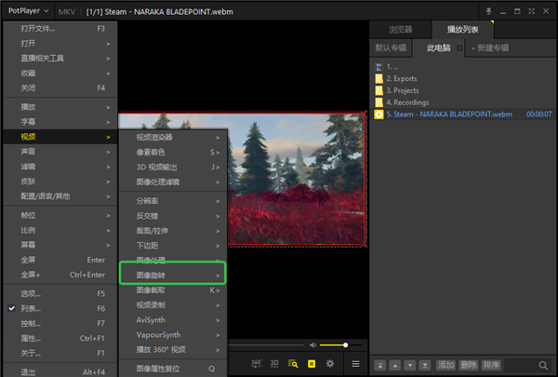The width and height of the screenshot is (558, 377).
Task: Move playlist item to top arrow icon
Action: (379, 365)
